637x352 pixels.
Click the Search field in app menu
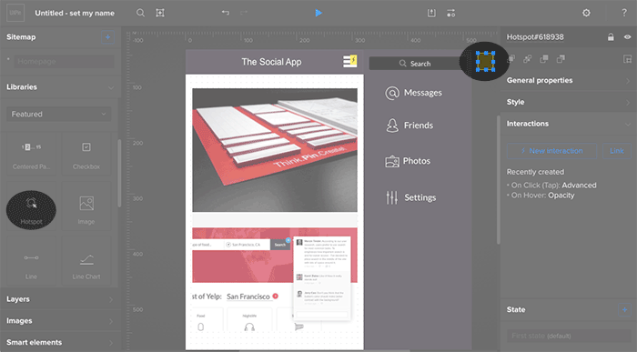[414, 64]
